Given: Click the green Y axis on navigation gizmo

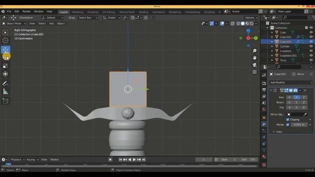Looking at the screenshot, I should (255, 38).
